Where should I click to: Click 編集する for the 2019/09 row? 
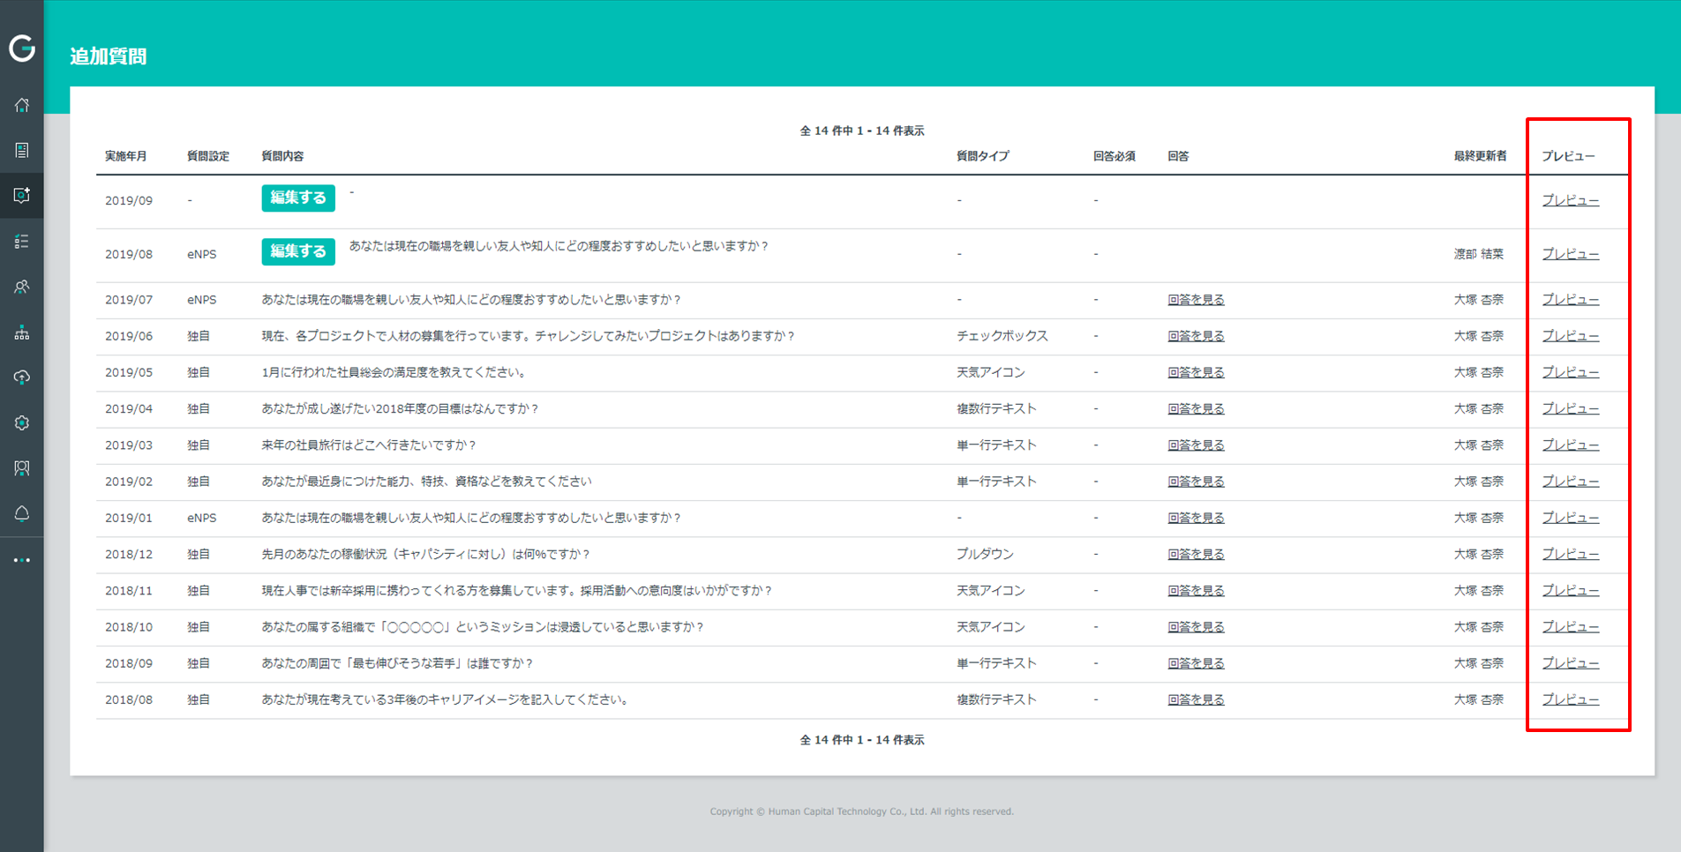[x=298, y=198]
